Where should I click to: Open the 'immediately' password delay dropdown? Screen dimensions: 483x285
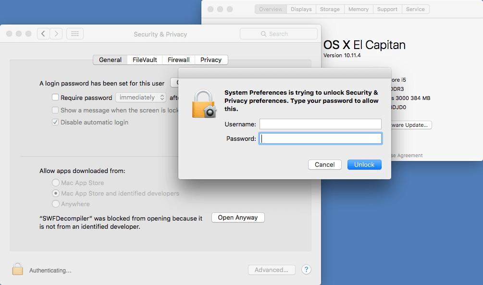coord(141,98)
